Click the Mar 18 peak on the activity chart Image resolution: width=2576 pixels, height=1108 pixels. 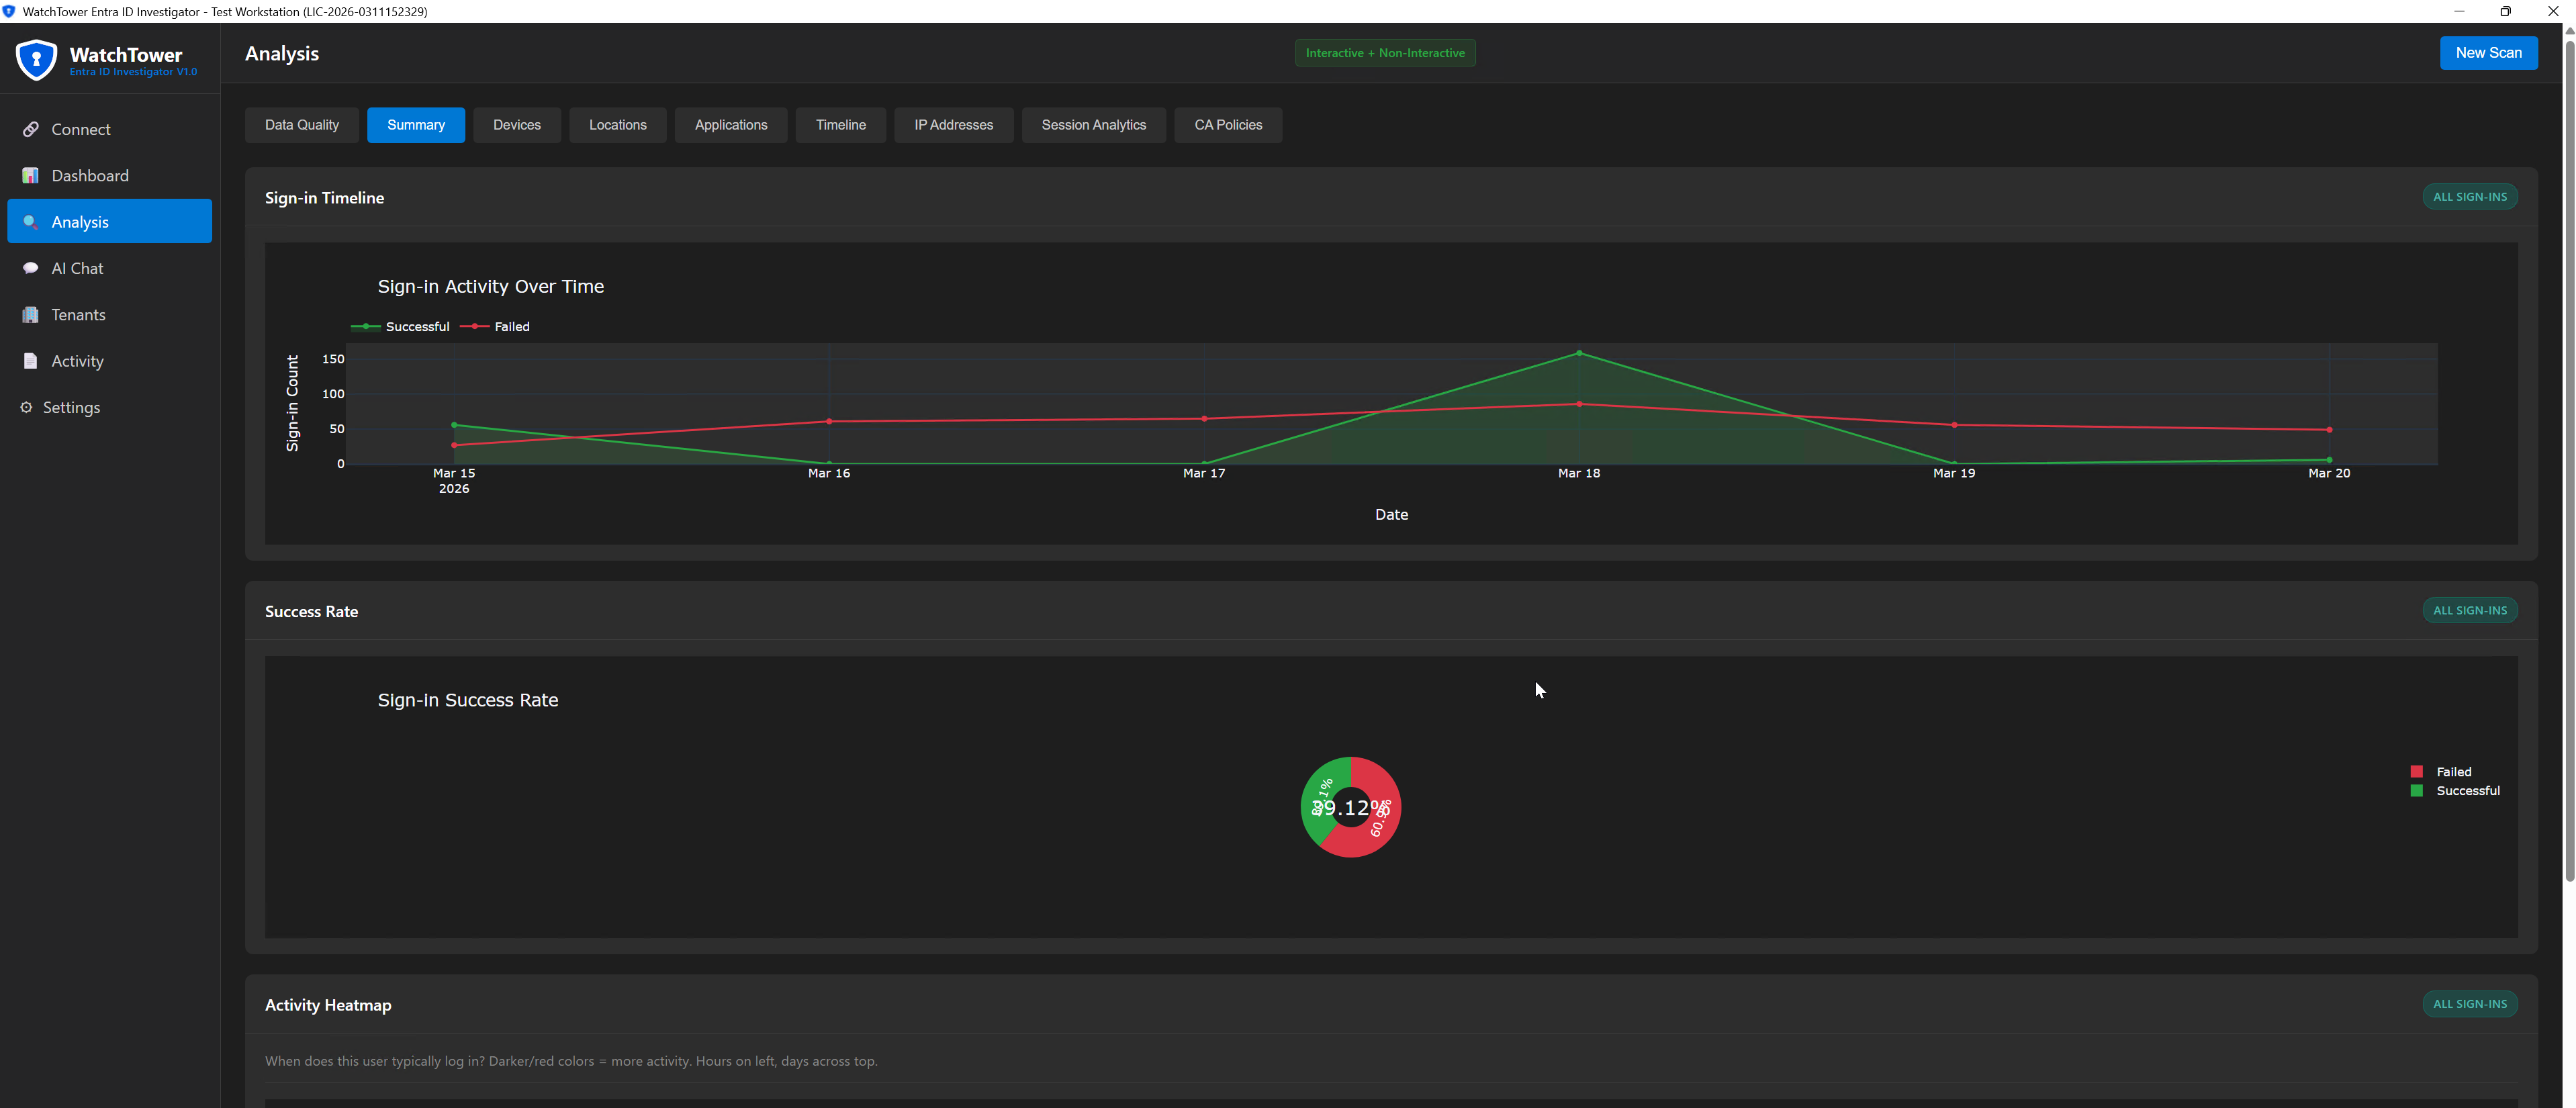pos(1579,352)
